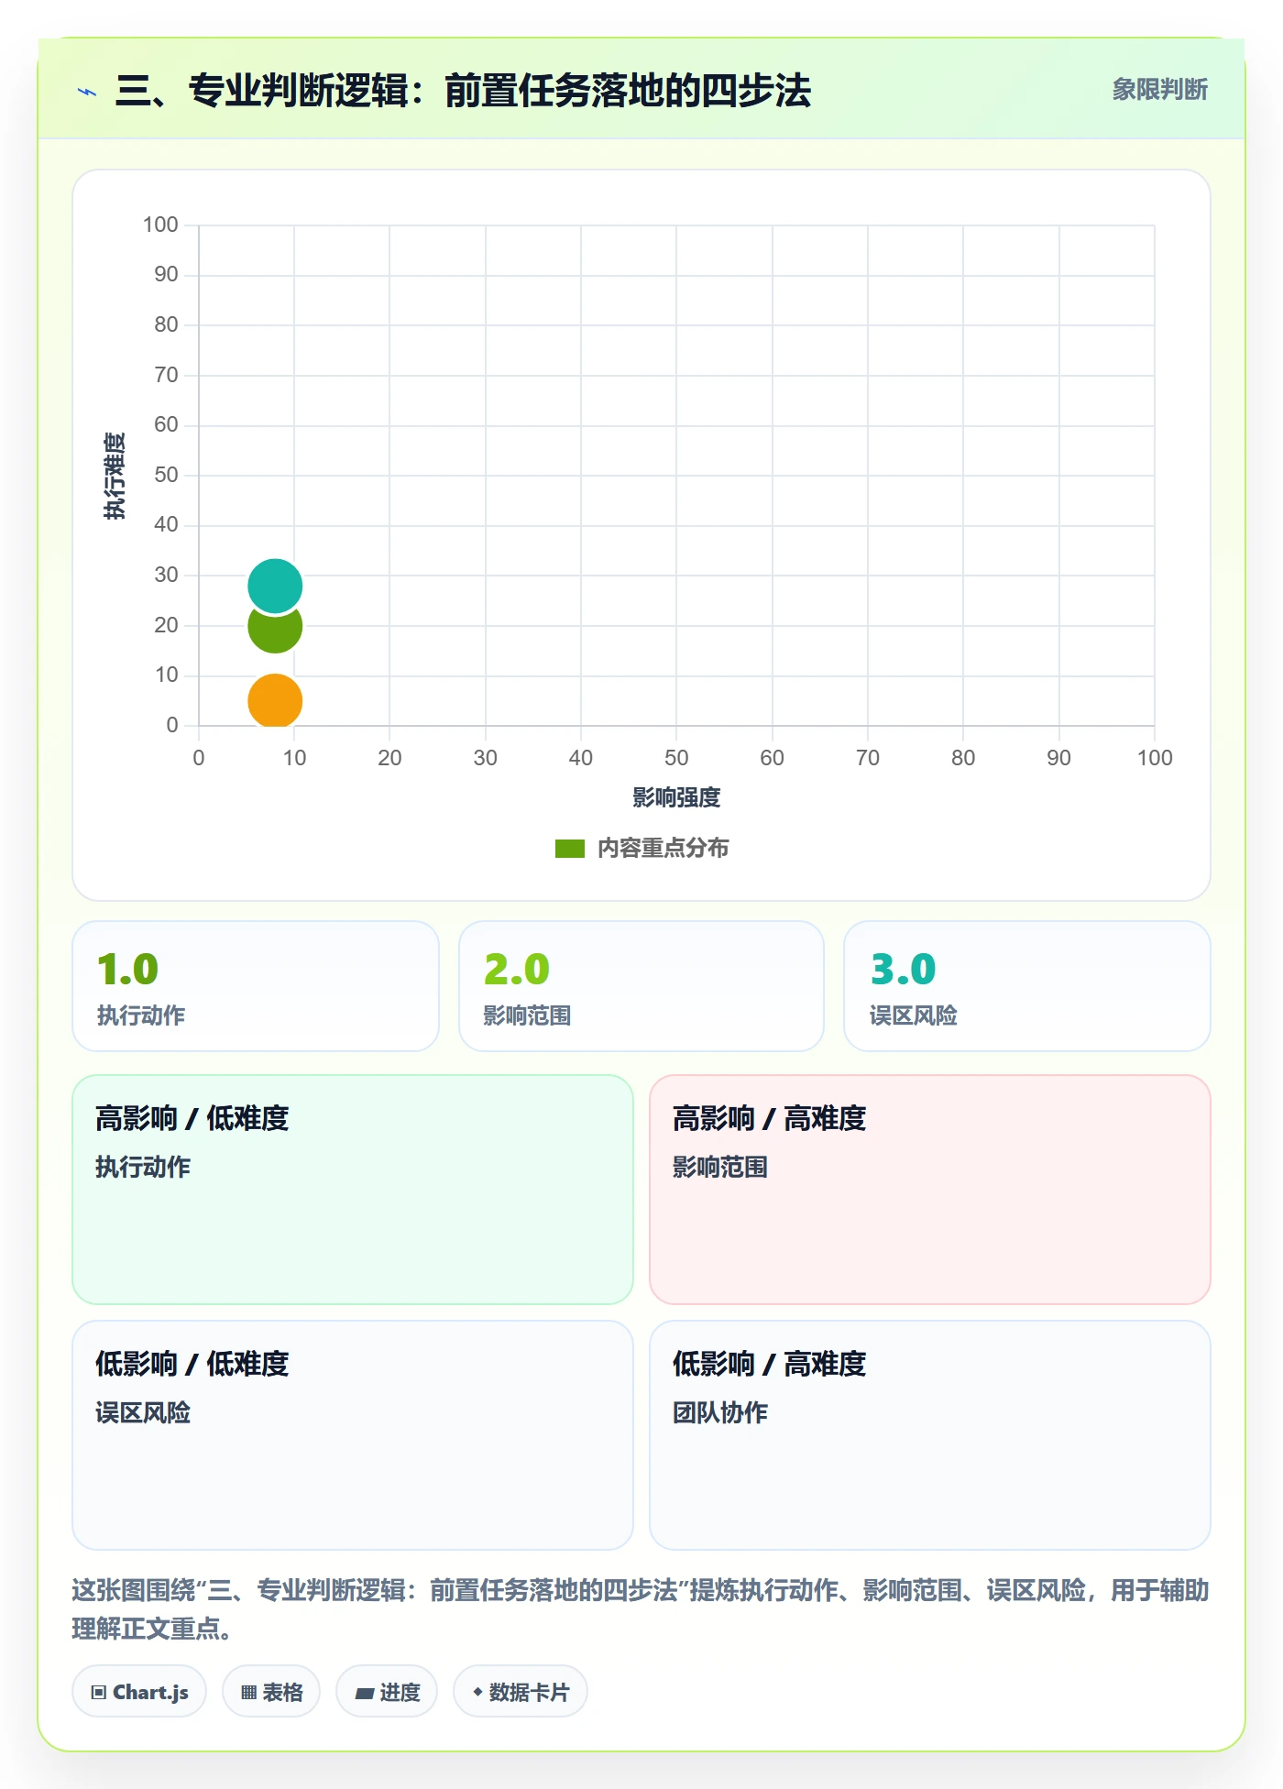The width and height of the screenshot is (1283, 1789).
Task: Click the 表格 tag chip
Action: click(x=271, y=1692)
